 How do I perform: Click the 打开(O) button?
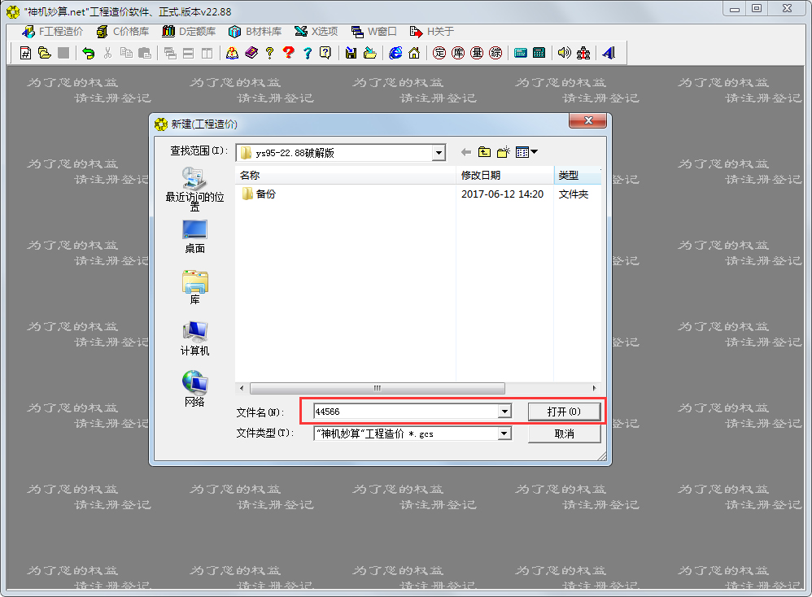pos(564,412)
